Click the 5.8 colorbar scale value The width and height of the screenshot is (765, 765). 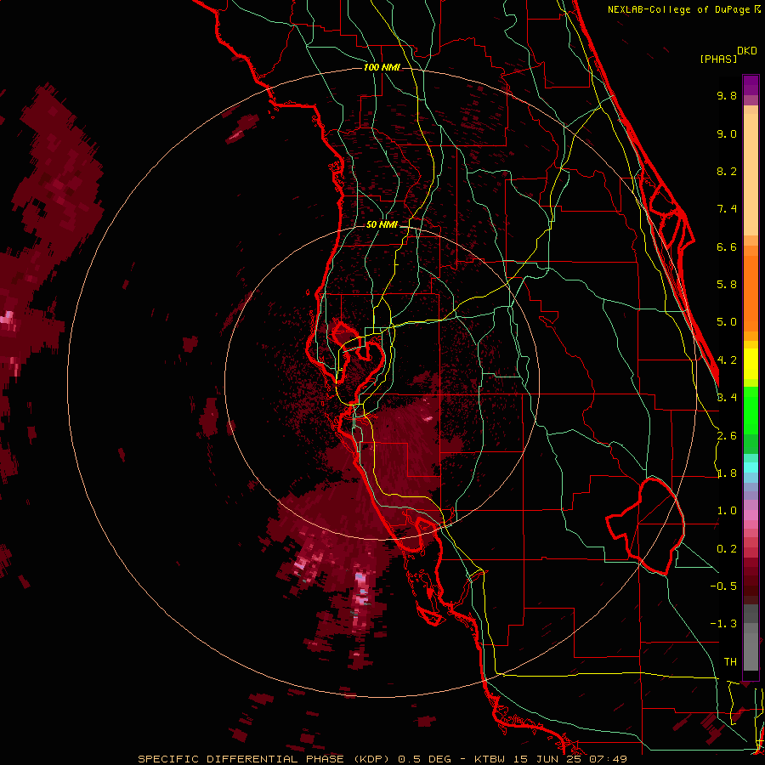(727, 285)
